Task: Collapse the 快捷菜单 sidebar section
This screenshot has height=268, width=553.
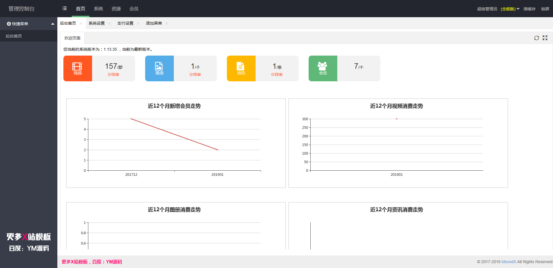Action: pos(52,24)
